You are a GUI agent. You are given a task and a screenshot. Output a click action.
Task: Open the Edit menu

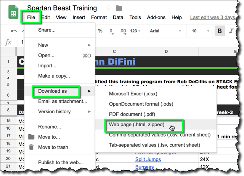point(45,17)
